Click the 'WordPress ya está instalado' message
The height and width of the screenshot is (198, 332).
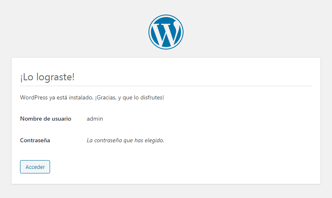92,97
